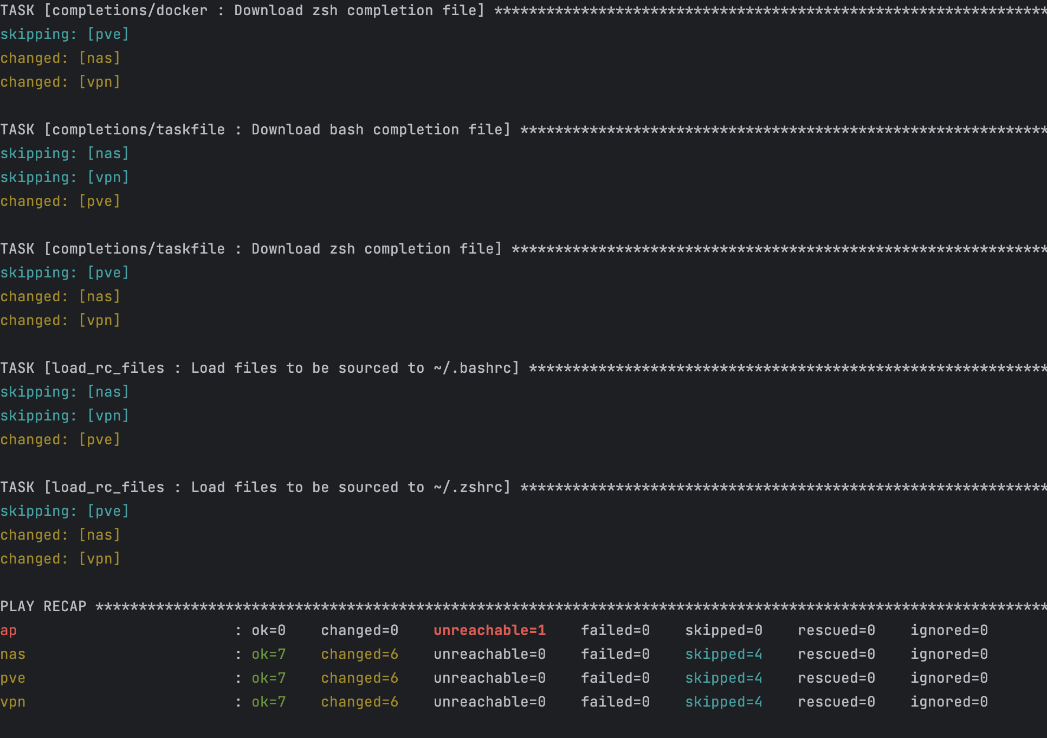Click the '~/.zshrc' task header line
Viewport: 1047px width, 738px height.
256,487
